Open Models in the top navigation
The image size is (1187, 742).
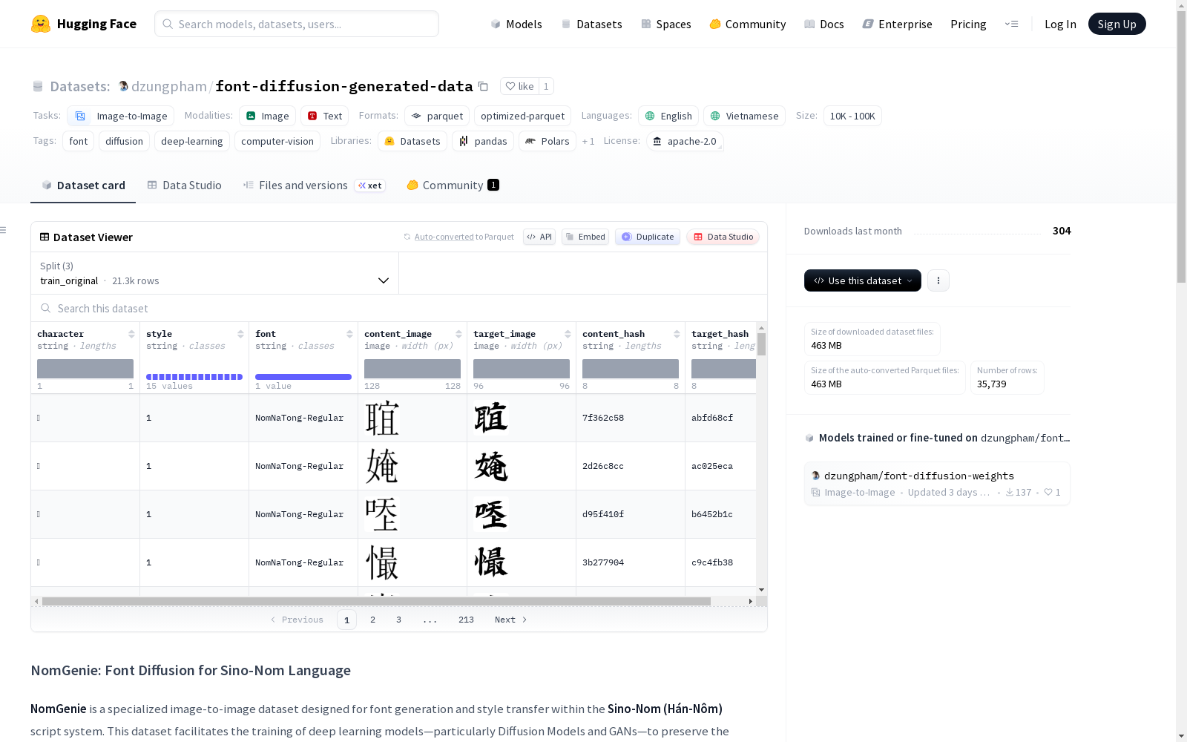pyautogui.click(x=516, y=24)
